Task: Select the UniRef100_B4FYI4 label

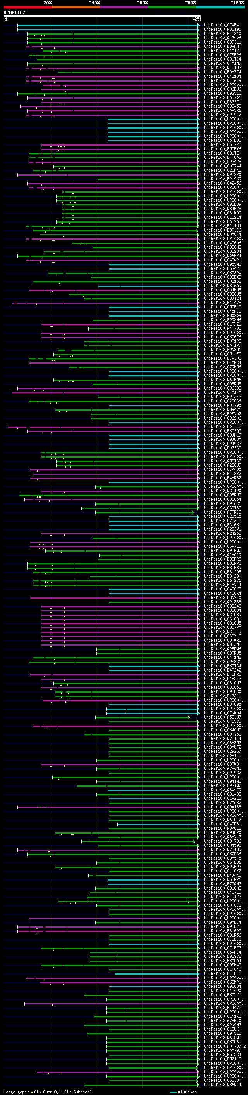Action: click(222, 585)
